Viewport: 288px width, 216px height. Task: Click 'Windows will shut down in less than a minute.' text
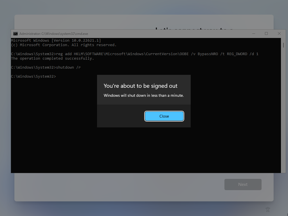pos(144,96)
